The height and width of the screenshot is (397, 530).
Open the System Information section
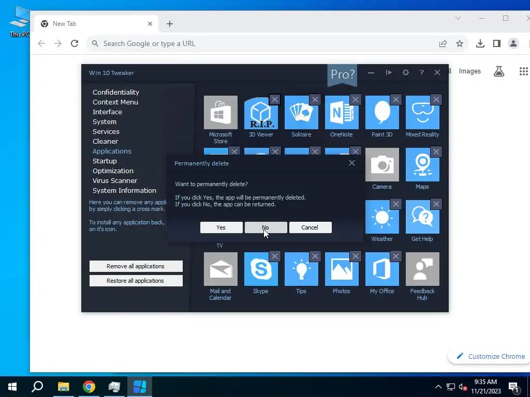124,190
